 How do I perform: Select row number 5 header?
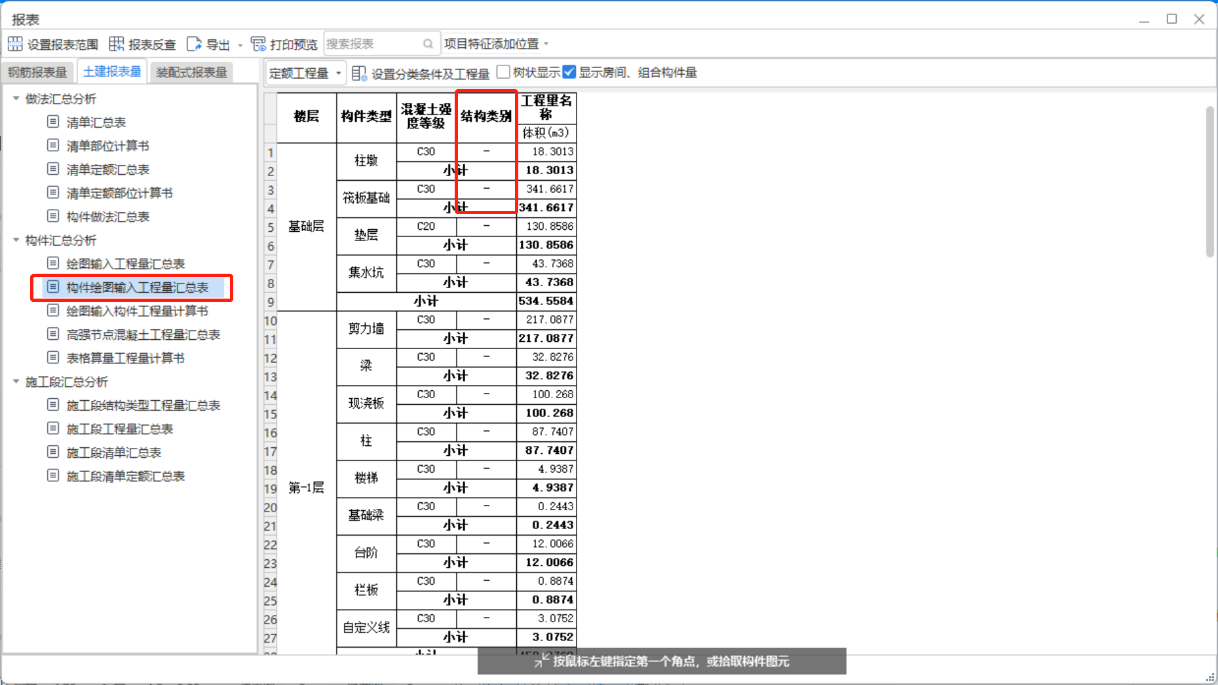click(271, 227)
